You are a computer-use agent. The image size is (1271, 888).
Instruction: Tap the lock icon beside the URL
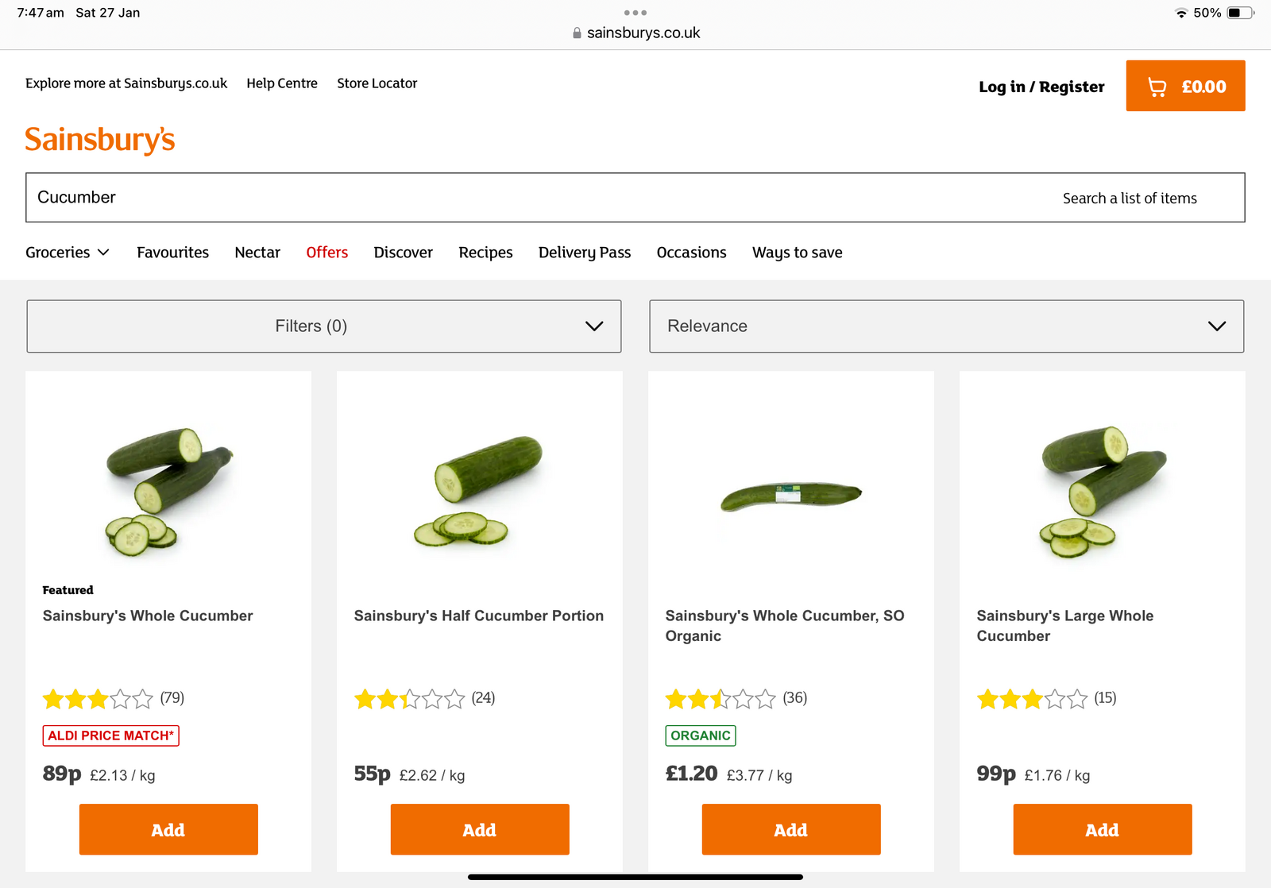pos(577,33)
